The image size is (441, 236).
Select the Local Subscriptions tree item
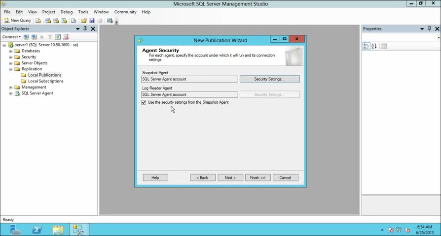point(45,81)
